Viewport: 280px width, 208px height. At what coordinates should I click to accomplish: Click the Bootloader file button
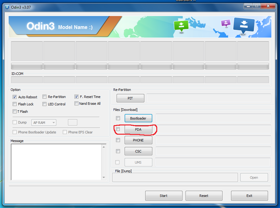138,118
